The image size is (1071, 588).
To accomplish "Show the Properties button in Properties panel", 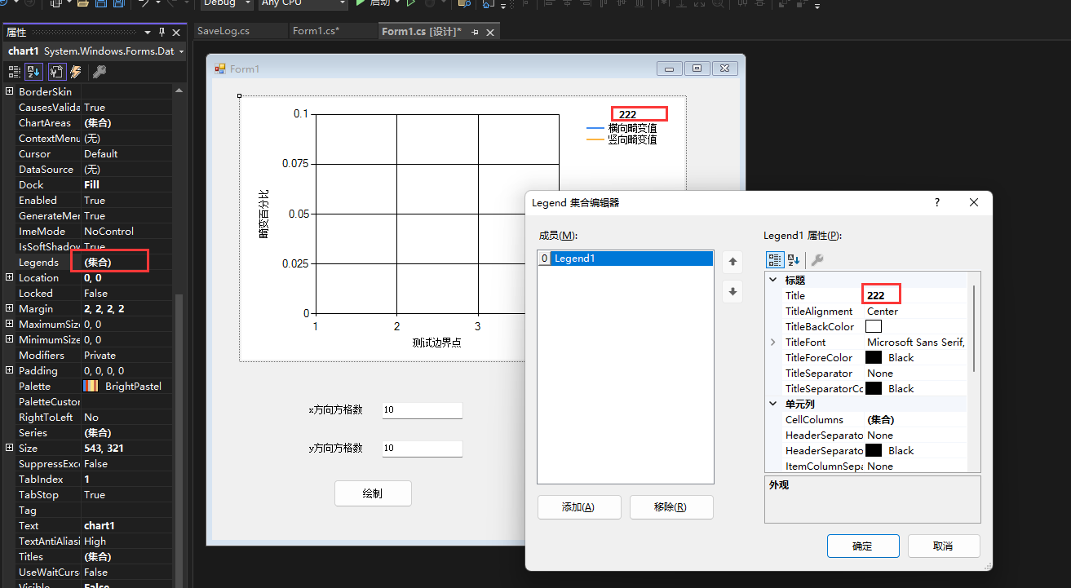I will pyautogui.click(x=56, y=72).
